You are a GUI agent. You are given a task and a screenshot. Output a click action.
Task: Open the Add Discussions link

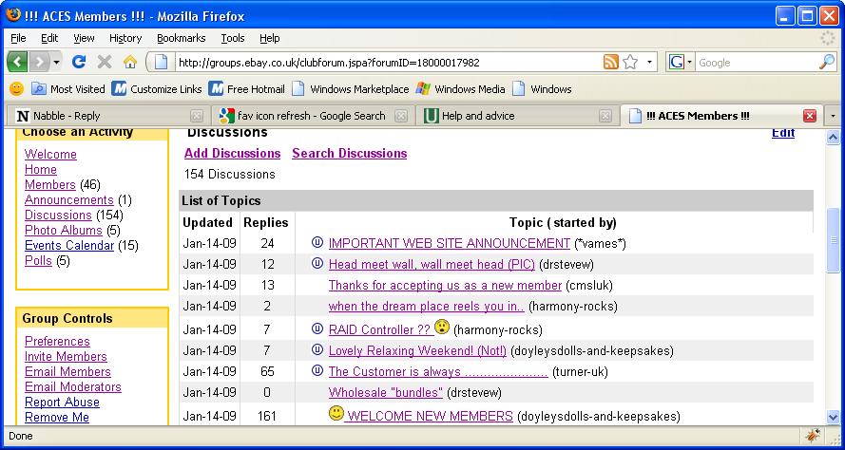(232, 153)
